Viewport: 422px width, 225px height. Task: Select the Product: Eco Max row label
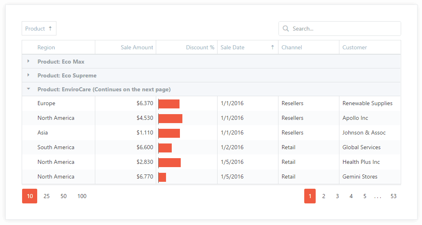(x=61, y=62)
